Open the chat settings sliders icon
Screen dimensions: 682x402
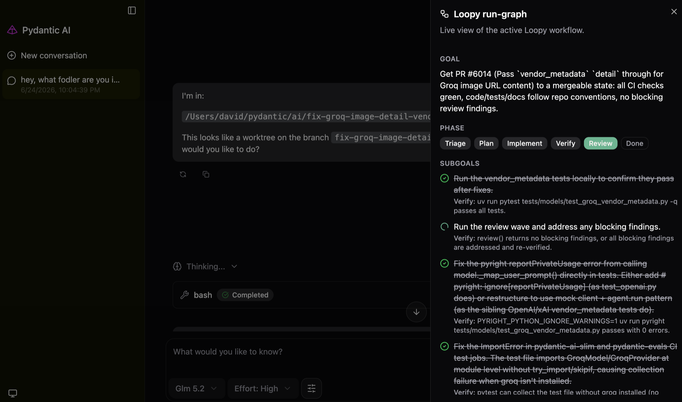pyautogui.click(x=311, y=388)
